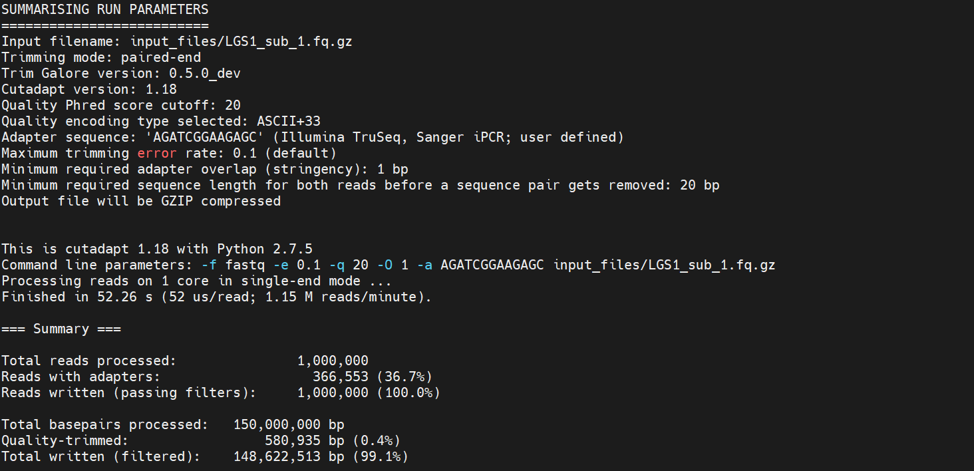The image size is (974, 471).
Task: Click the ASCII+33 encoding text
Action: pos(289,121)
